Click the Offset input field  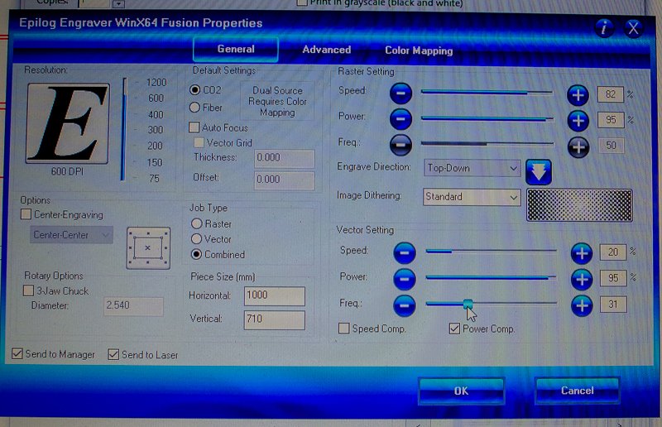284,180
